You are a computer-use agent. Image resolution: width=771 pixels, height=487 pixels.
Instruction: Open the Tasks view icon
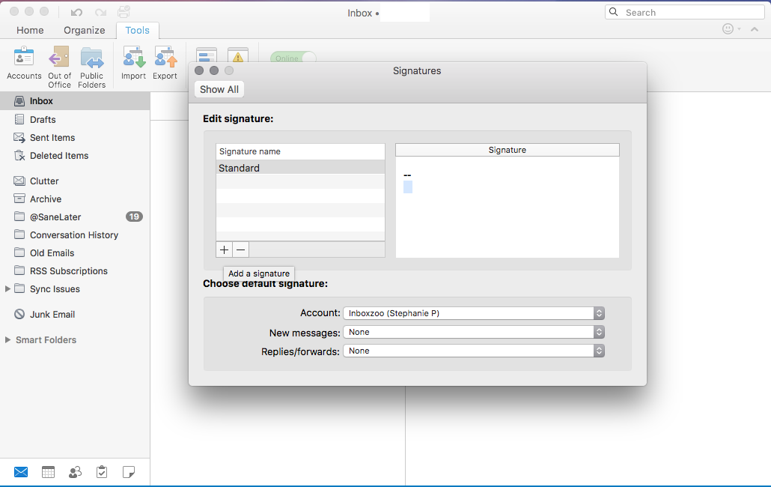point(102,472)
